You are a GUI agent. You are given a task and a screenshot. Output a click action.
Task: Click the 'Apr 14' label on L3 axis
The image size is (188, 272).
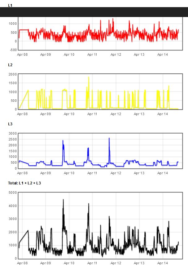coord(163,173)
